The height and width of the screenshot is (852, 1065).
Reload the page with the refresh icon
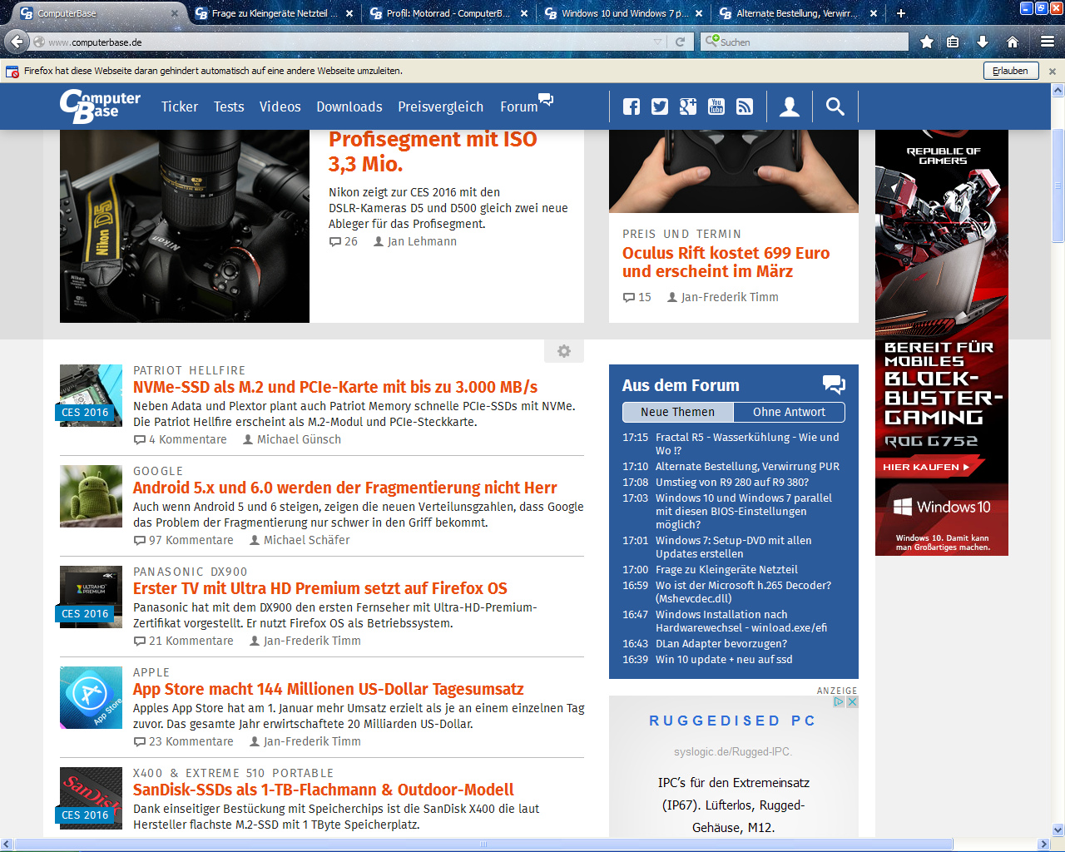[x=680, y=42]
